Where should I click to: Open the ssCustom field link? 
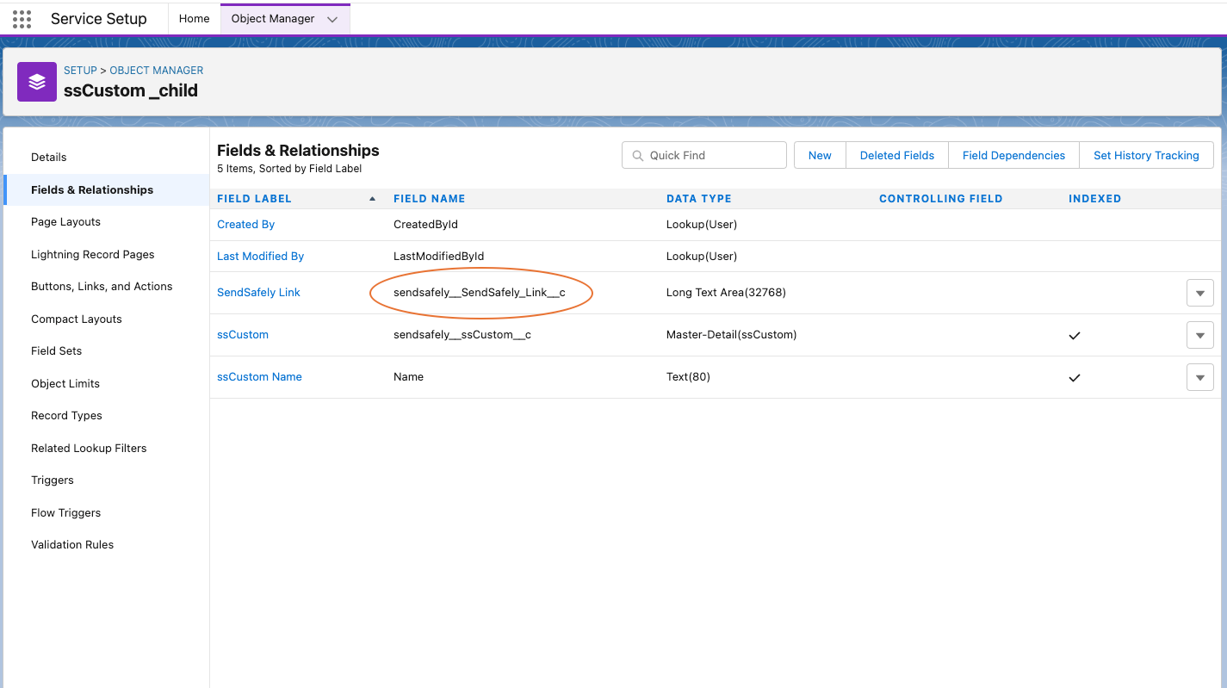pos(243,335)
